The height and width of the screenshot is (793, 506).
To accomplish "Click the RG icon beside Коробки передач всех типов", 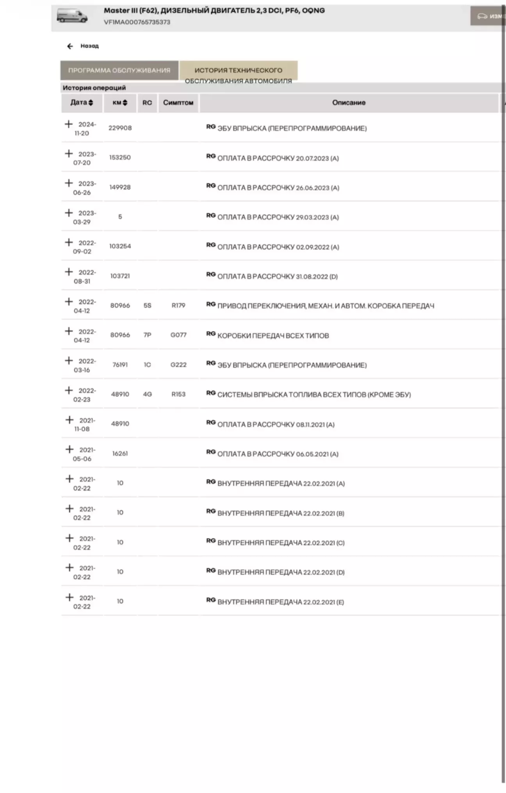I will [x=211, y=333].
